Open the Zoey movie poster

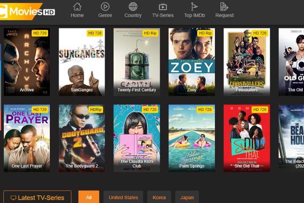pos(192,62)
